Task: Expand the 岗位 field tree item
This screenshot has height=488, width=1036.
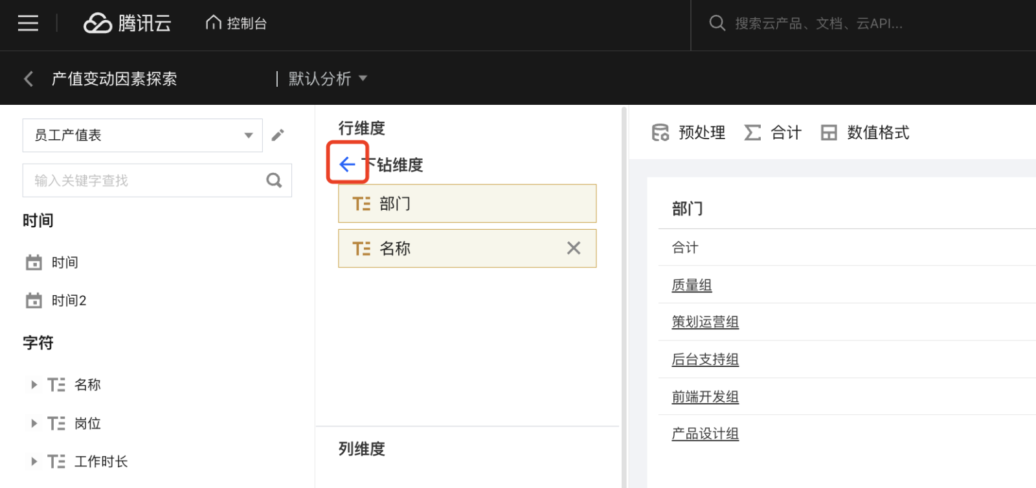Action: tap(34, 423)
